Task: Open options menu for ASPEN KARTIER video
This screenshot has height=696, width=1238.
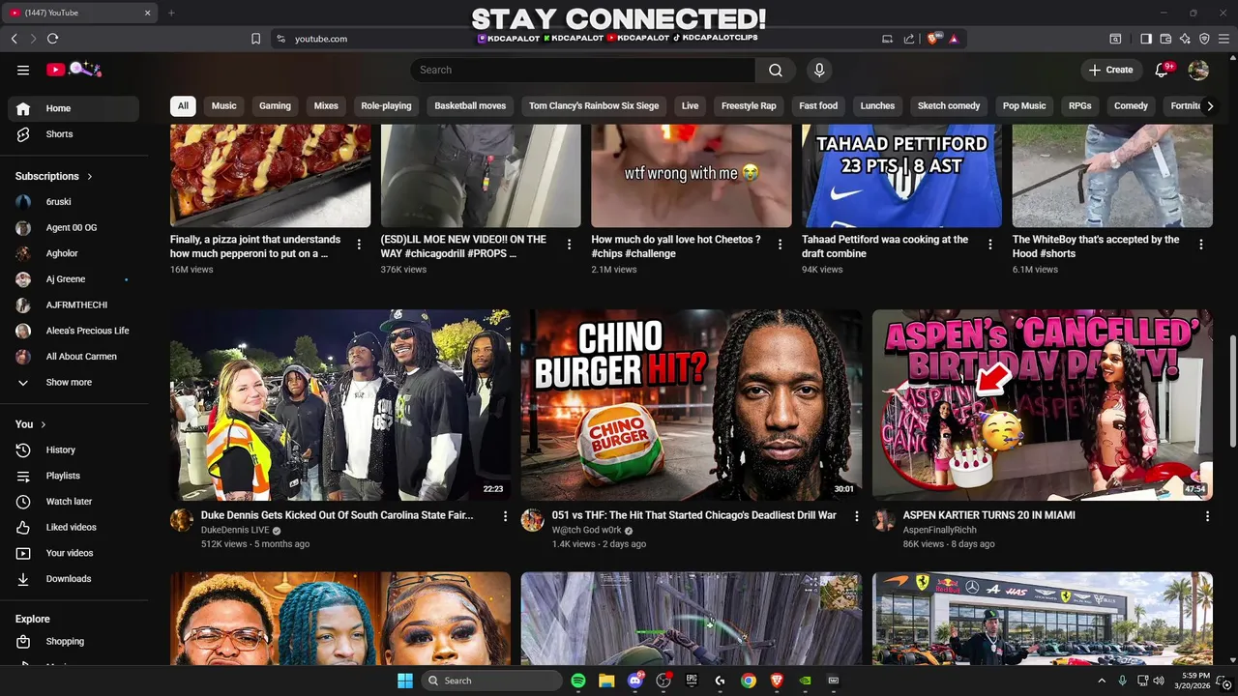Action: coord(1207,516)
